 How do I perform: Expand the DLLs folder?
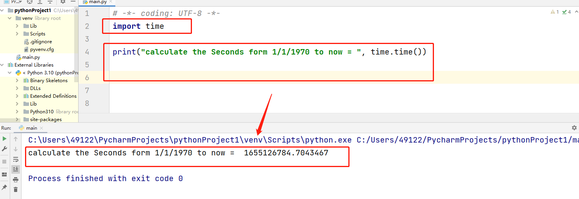pyautogui.click(x=17, y=88)
